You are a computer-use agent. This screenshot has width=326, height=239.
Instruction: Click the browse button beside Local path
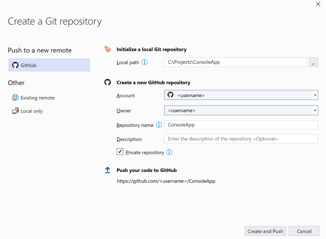pyautogui.click(x=313, y=62)
